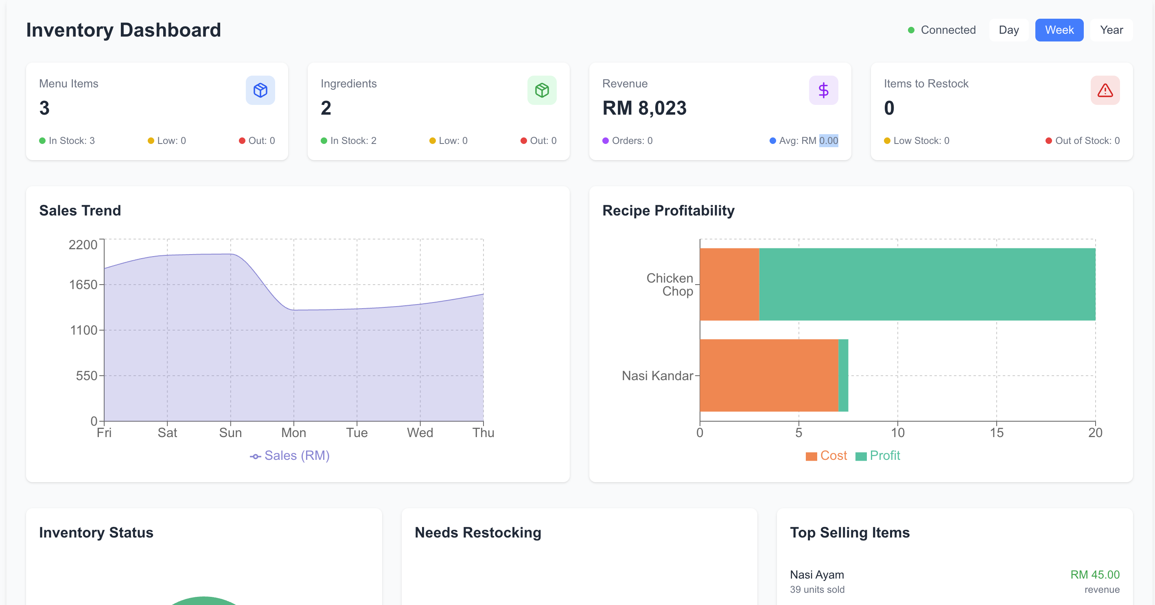Click the green Profit legend square
Viewport: 1155px width, 605px height.
pyautogui.click(x=860, y=456)
